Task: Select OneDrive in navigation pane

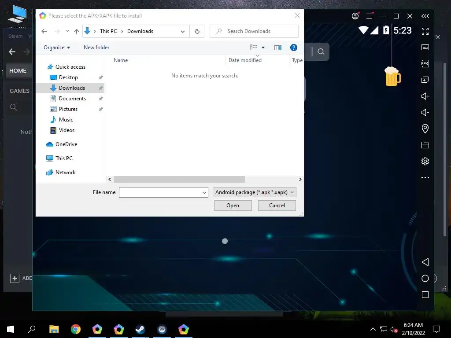Action: point(66,144)
